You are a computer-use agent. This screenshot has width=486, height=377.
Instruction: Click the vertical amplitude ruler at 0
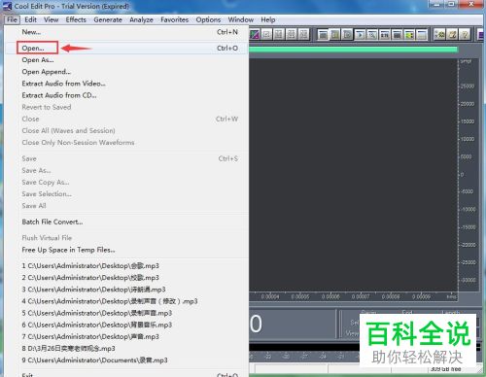462,175
